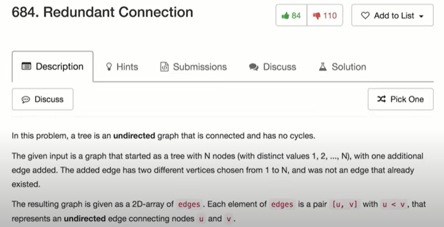This screenshot has height=227, width=444.
Task: Click the flask icon beside Solution
Action: coord(323,67)
